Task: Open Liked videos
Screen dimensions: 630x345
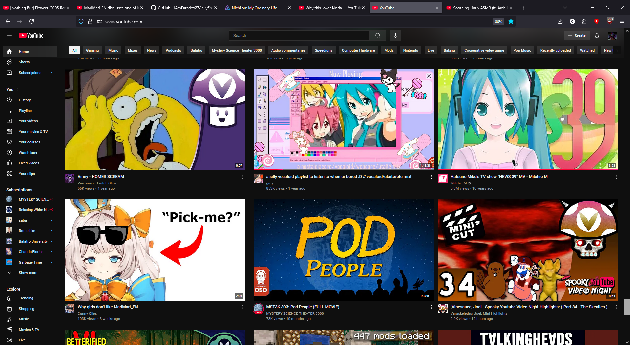Action: [x=30, y=163]
